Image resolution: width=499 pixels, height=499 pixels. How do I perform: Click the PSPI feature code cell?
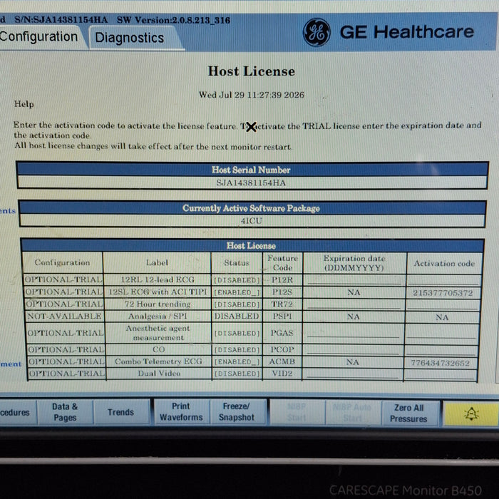tap(282, 317)
